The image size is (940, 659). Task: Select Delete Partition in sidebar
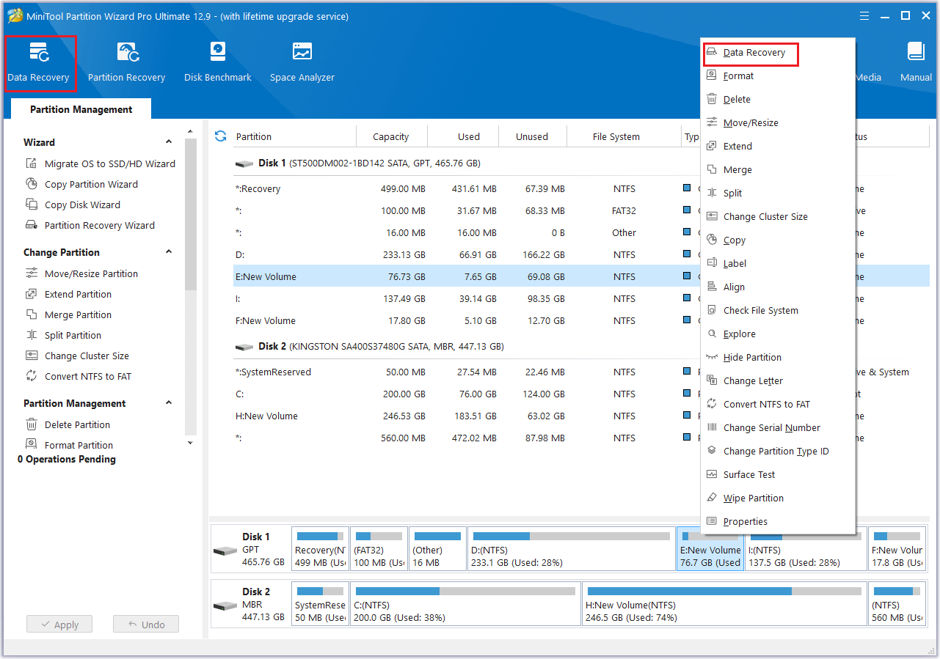coord(68,425)
